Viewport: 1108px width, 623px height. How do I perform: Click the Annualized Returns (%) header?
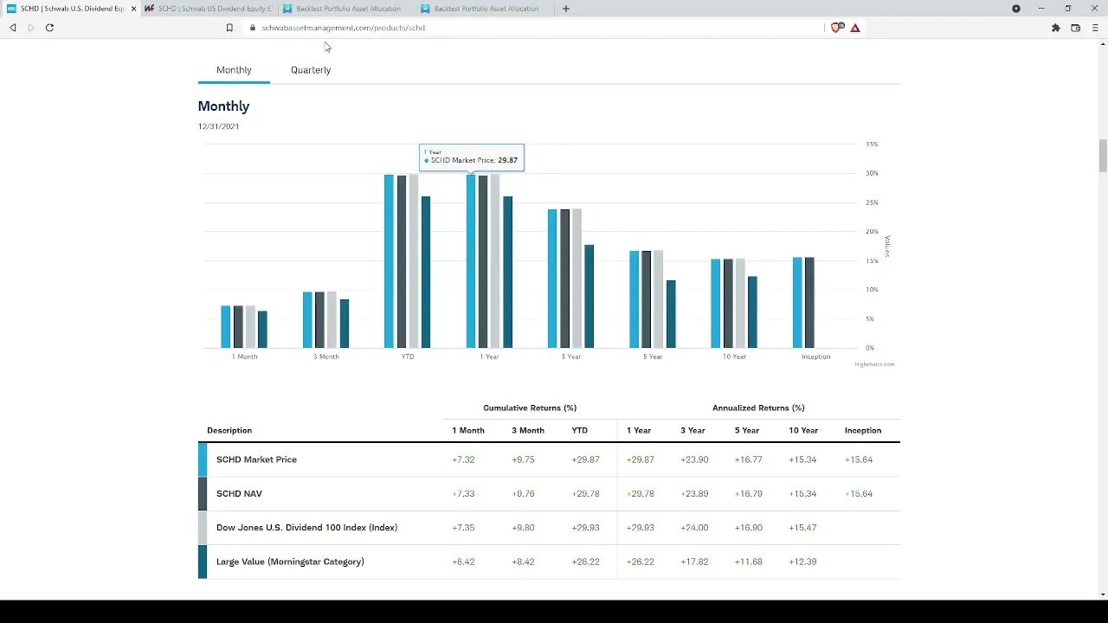tap(758, 408)
